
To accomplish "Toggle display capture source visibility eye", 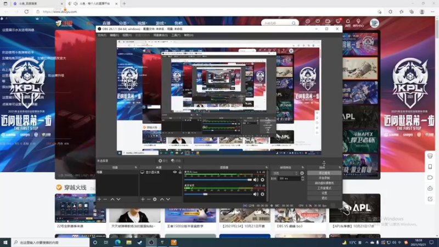I will (175, 172).
